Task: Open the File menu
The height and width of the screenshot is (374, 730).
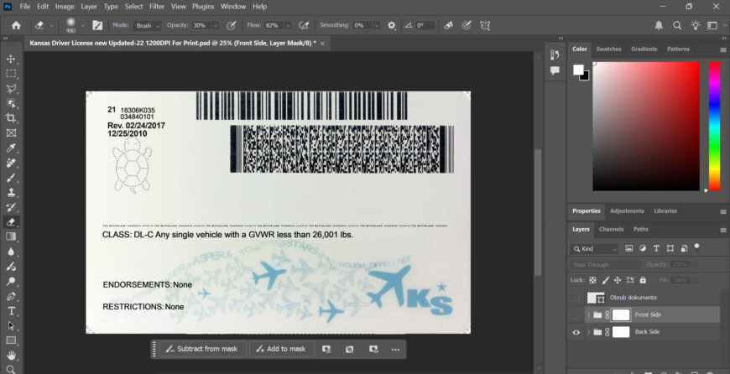Action: pos(25,7)
